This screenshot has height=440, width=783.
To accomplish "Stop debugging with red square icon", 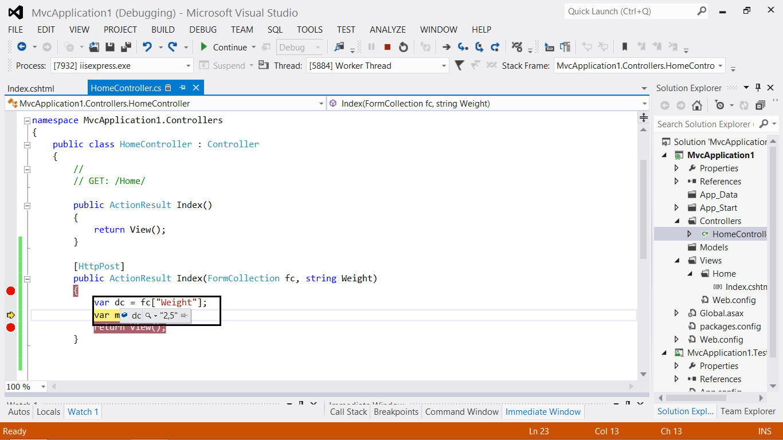I will pos(387,47).
